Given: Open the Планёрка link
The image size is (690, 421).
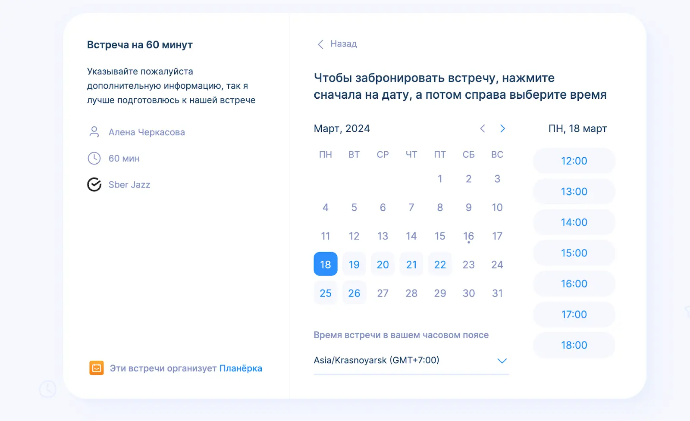Looking at the screenshot, I should pos(241,368).
